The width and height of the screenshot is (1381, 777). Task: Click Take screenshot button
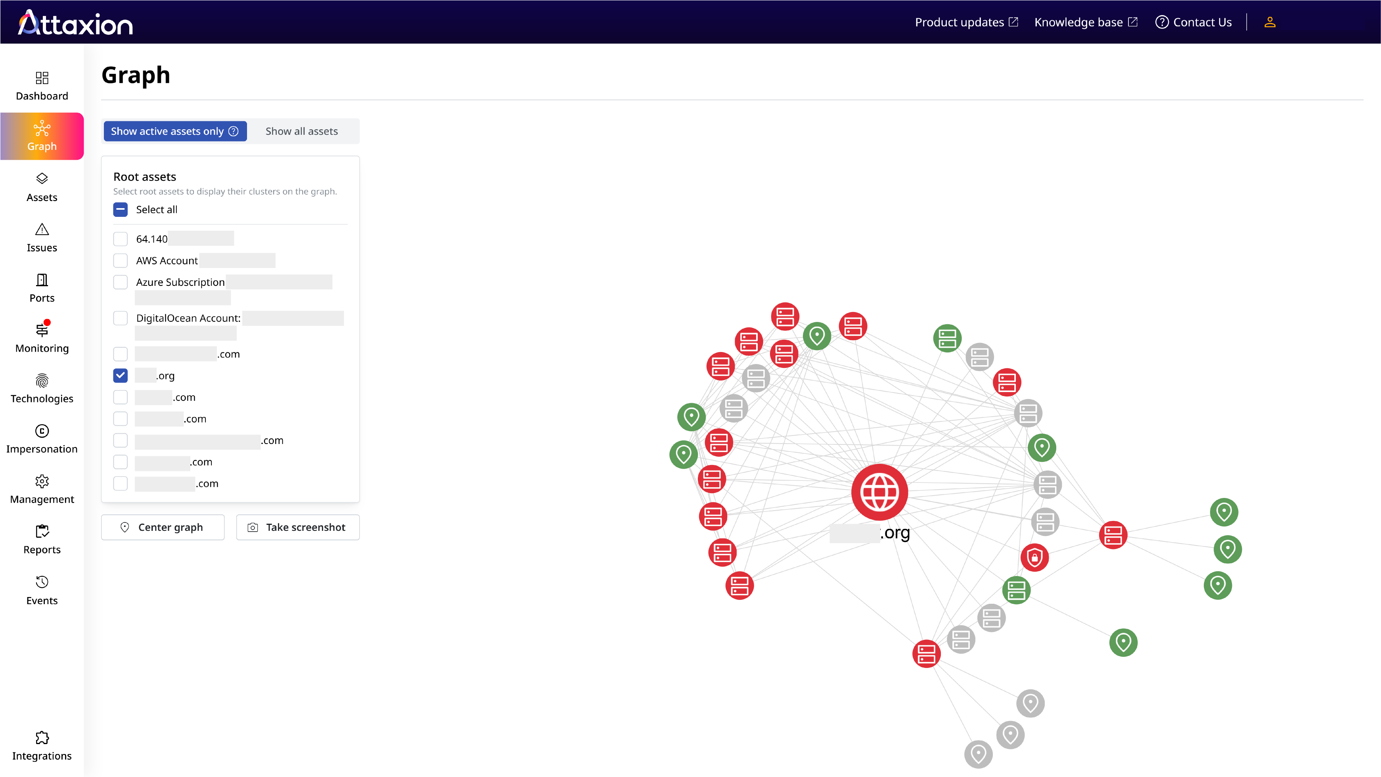[298, 527]
